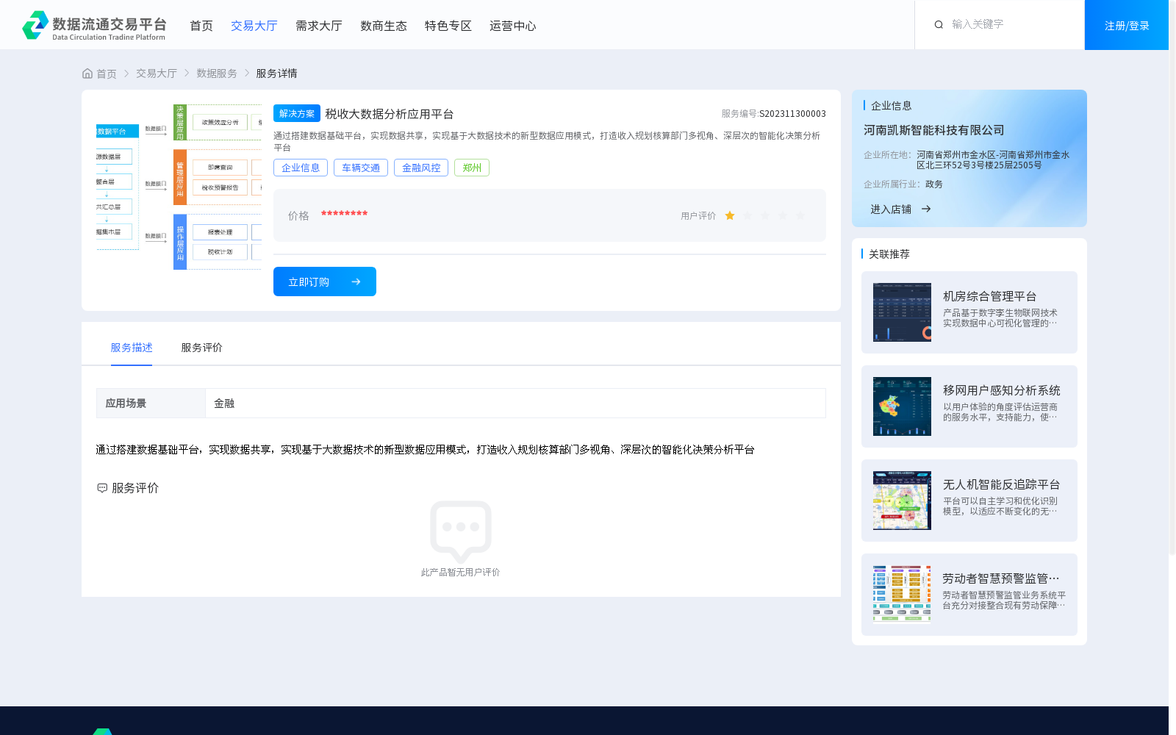Click the 郑州 tag

tap(472, 168)
